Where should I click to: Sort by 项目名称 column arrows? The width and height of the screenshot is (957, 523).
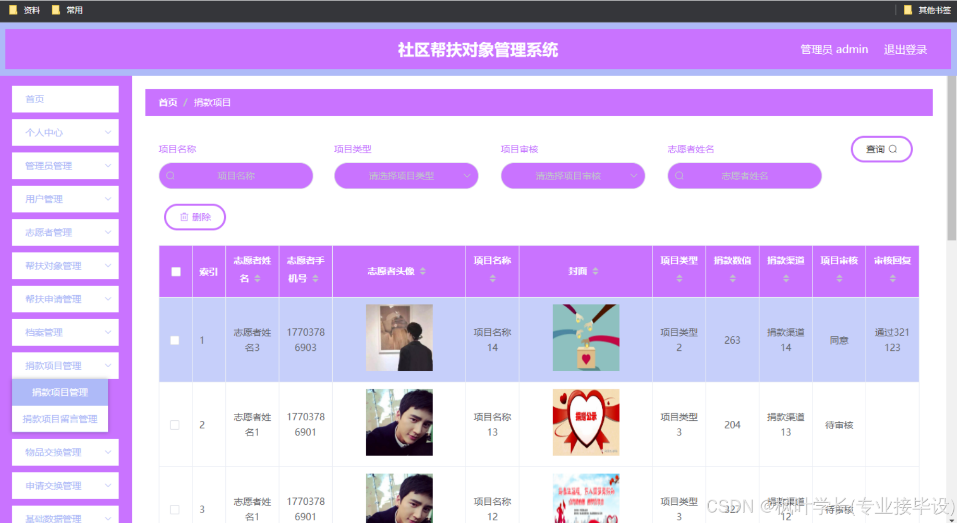pos(492,279)
